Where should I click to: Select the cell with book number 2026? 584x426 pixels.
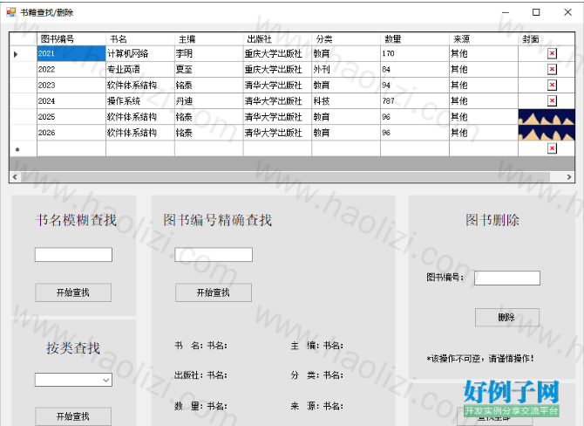pos(71,133)
